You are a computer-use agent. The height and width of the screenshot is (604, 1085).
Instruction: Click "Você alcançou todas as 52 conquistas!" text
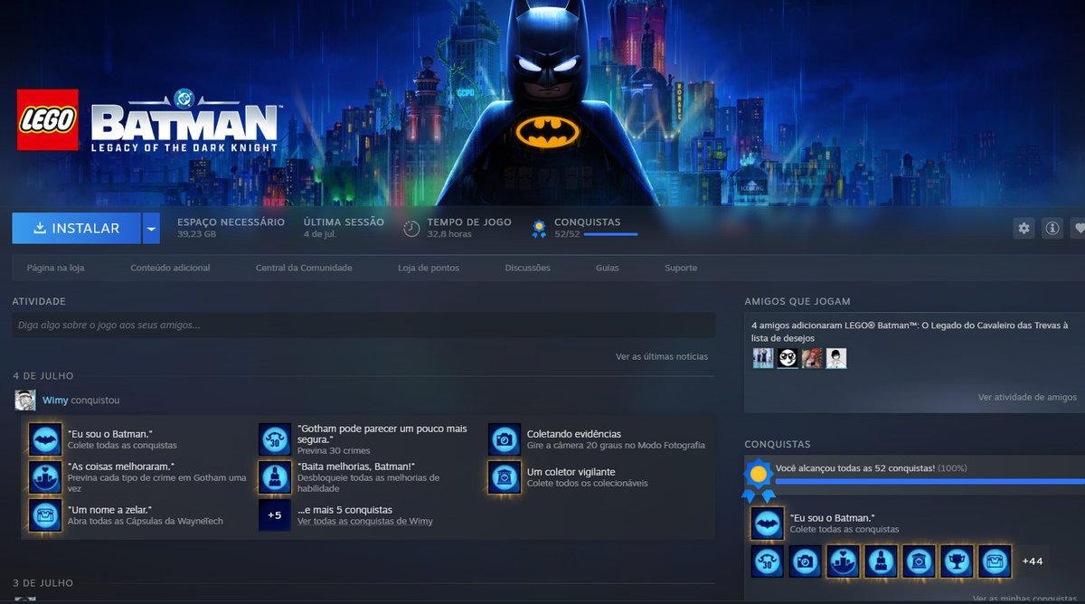click(x=855, y=468)
